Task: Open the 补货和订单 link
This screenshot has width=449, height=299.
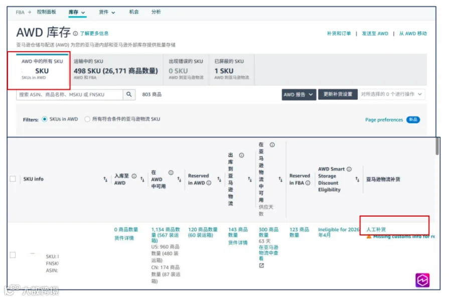Action: [339, 34]
